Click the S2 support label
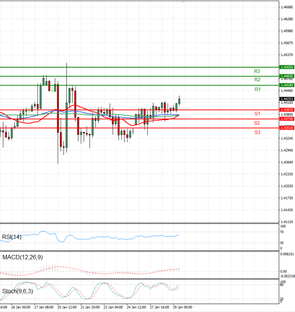 pyautogui.click(x=257, y=123)
